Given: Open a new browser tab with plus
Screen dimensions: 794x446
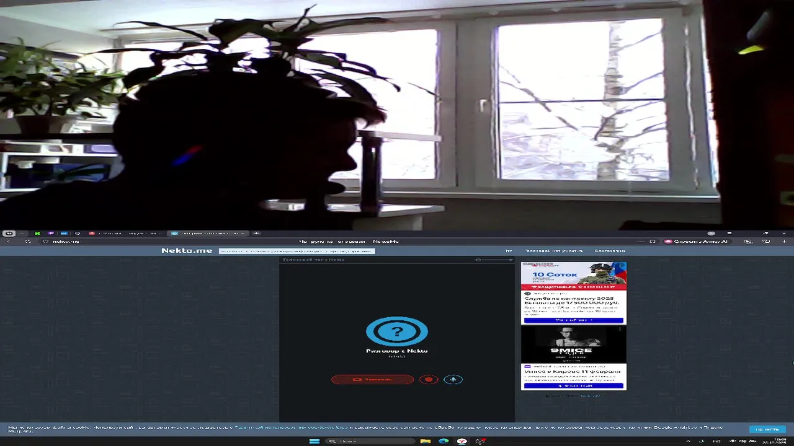Looking at the screenshot, I should pyautogui.click(x=256, y=234).
